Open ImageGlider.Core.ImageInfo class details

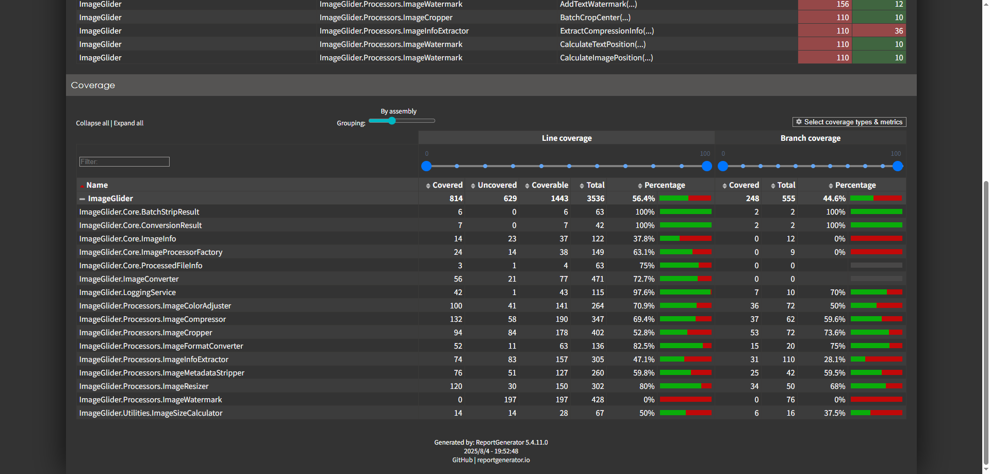(x=127, y=239)
